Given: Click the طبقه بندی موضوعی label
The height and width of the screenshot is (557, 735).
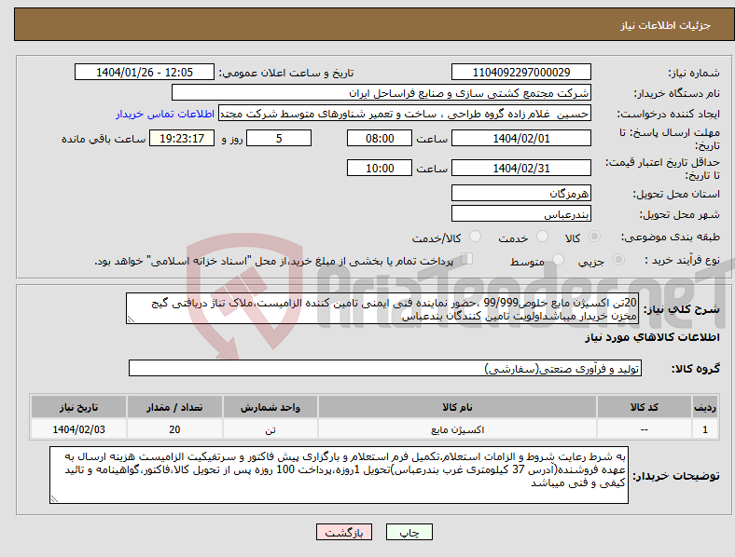Looking at the screenshot, I should click(671, 237).
